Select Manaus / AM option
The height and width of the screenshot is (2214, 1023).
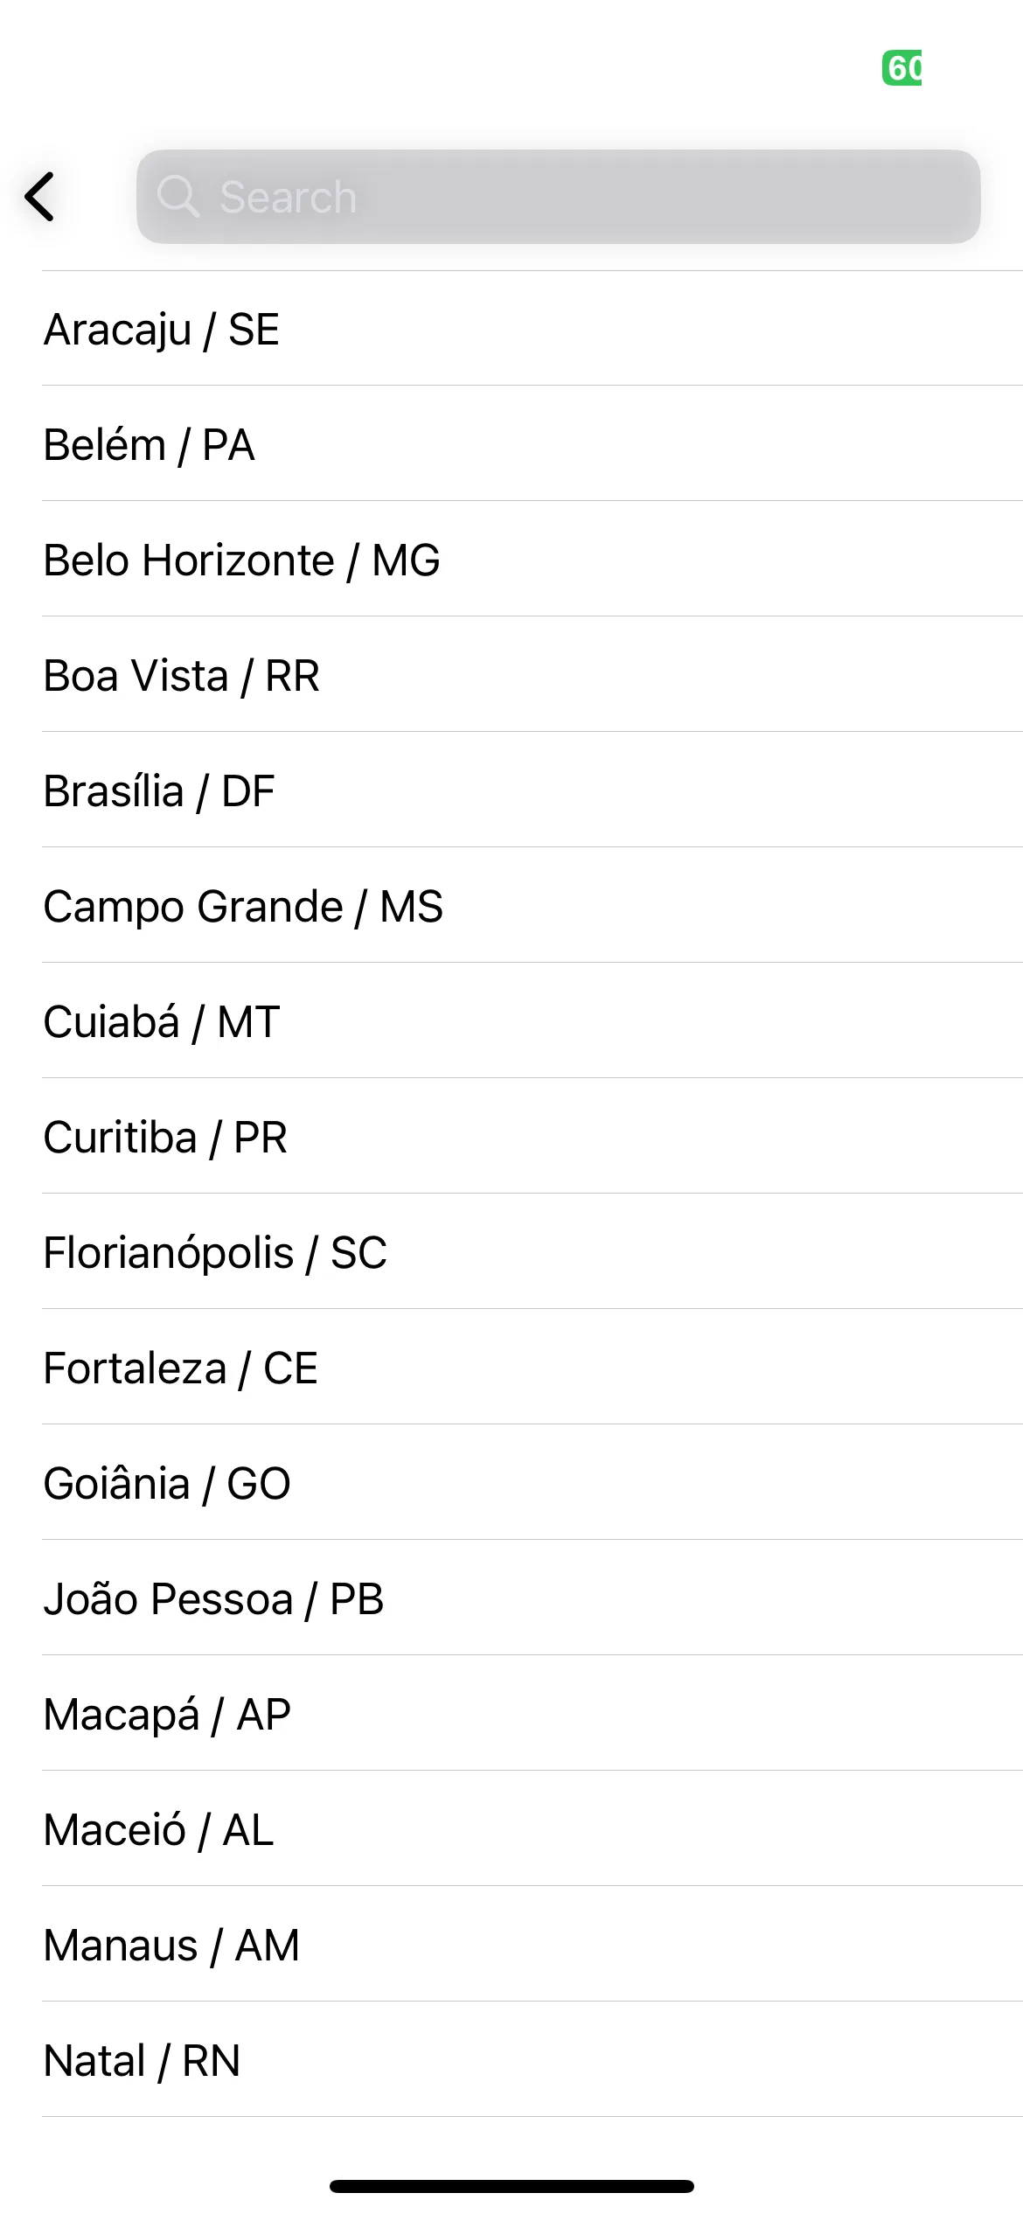(532, 1945)
